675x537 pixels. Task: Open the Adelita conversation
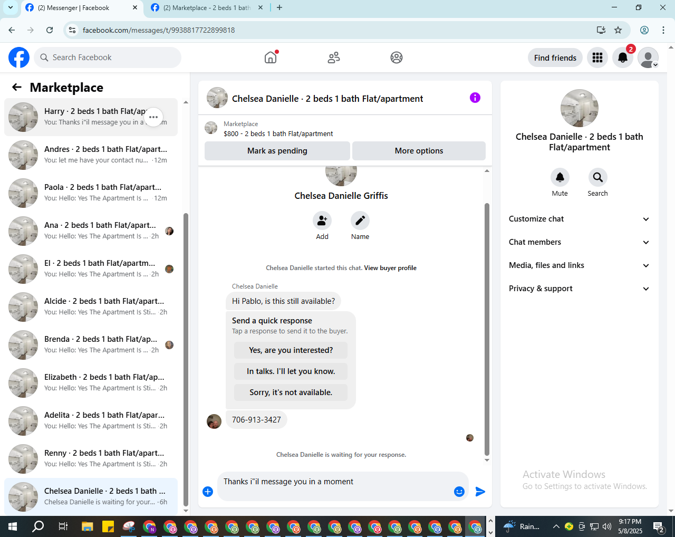pos(91,420)
